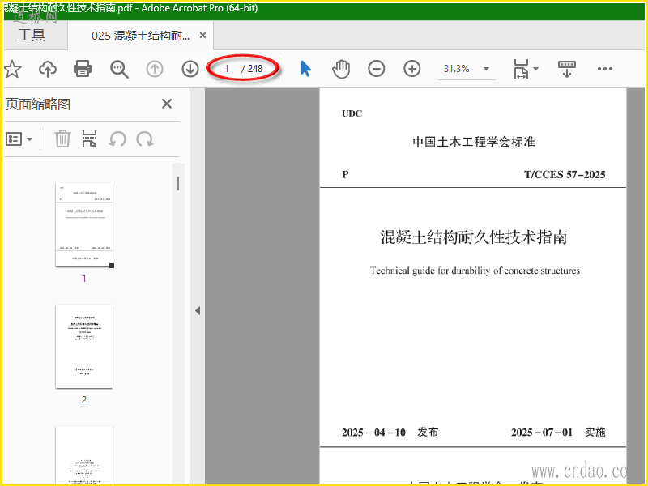Open the find text magnifier

[119, 69]
